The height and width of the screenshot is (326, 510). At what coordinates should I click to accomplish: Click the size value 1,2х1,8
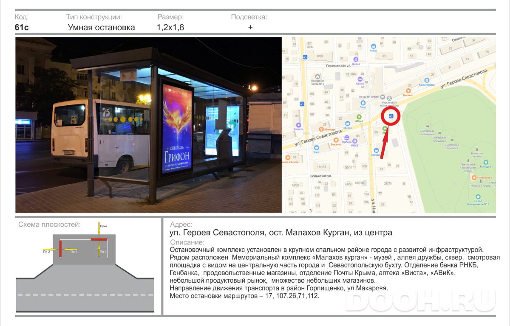click(170, 28)
